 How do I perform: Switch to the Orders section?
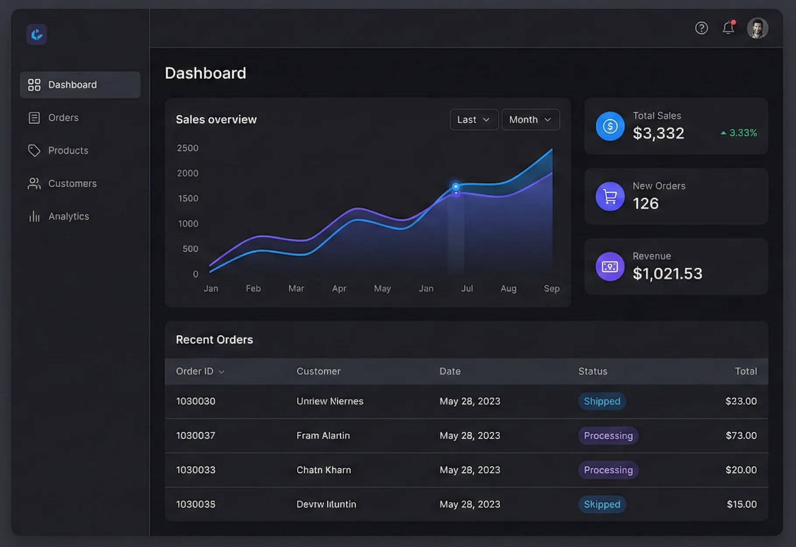63,117
